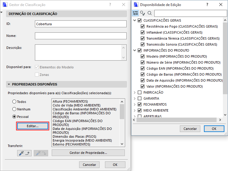Uncheck the MEIO AMBIENTE group checkbox
The height and width of the screenshot is (171, 228).
[140, 110]
